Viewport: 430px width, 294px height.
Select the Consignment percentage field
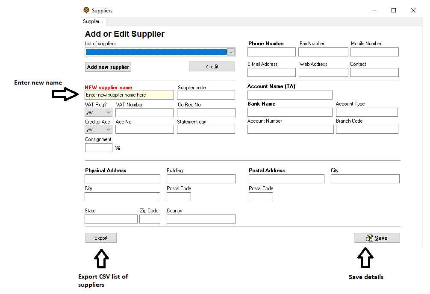[99, 148]
